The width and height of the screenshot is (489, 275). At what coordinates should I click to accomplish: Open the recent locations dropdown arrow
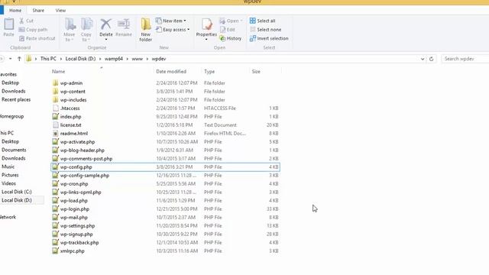(x=10, y=59)
